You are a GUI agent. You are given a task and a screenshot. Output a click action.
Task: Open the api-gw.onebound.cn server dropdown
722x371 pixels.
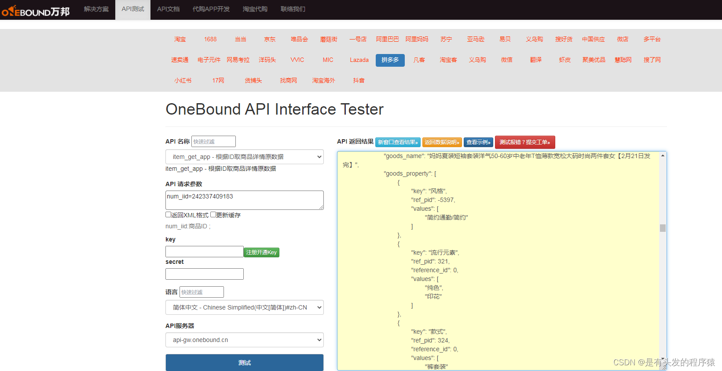pos(245,340)
